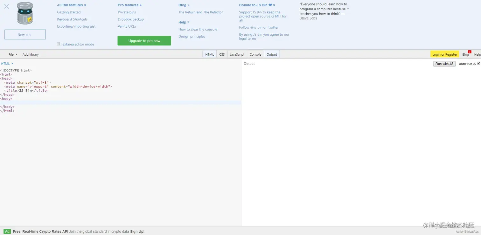Image resolution: width=481 pixels, height=235 pixels.
Task: Click the Steve Jobs quote text
Action: 324,11
